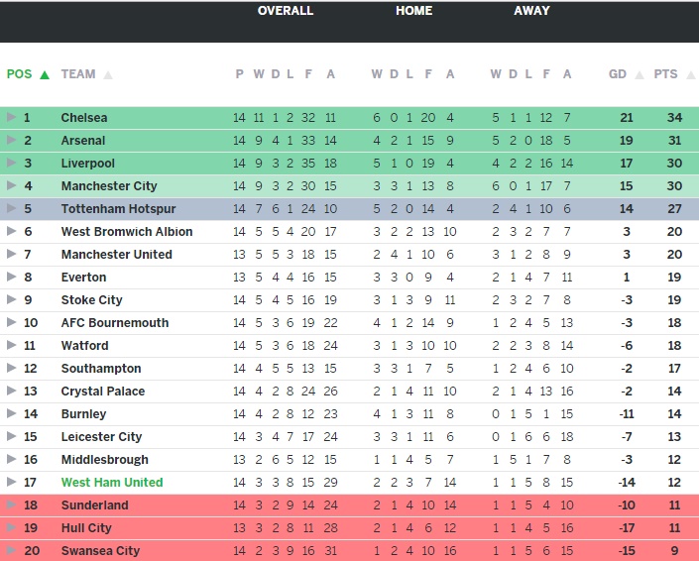699x561 pixels.
Task: Open the Liverpool team link
Action: pyautogui.click(x=87, y=163)
